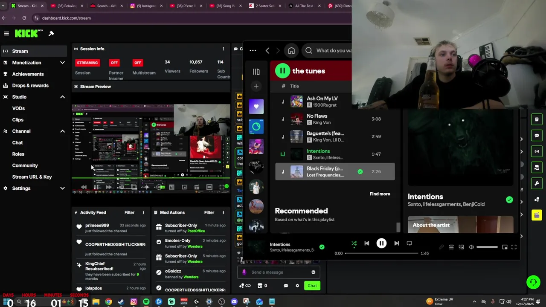The image size is (546, 307).
Task: Open Discord from the taskbar
Action: point(234,302)
